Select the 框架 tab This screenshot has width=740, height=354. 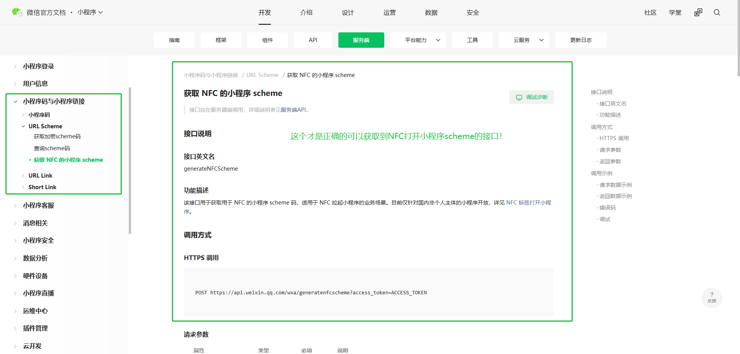221,40
